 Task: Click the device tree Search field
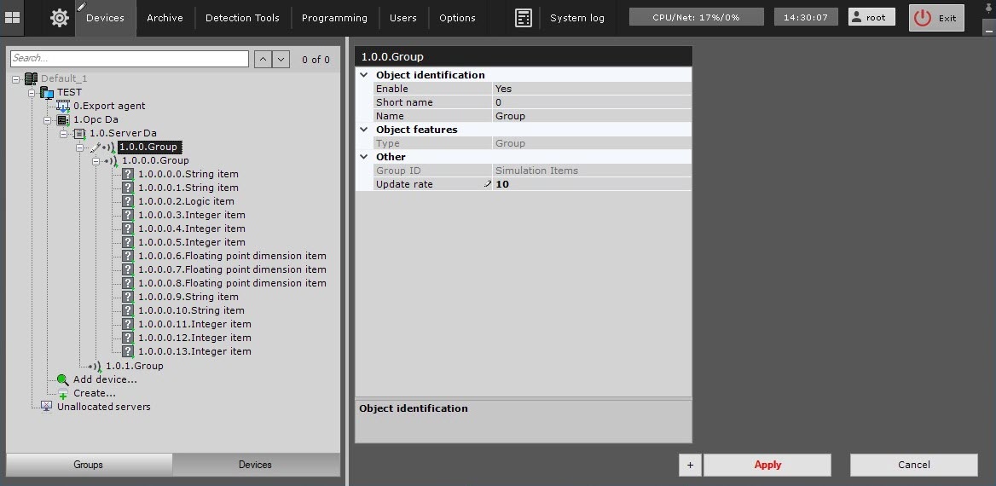129,59
